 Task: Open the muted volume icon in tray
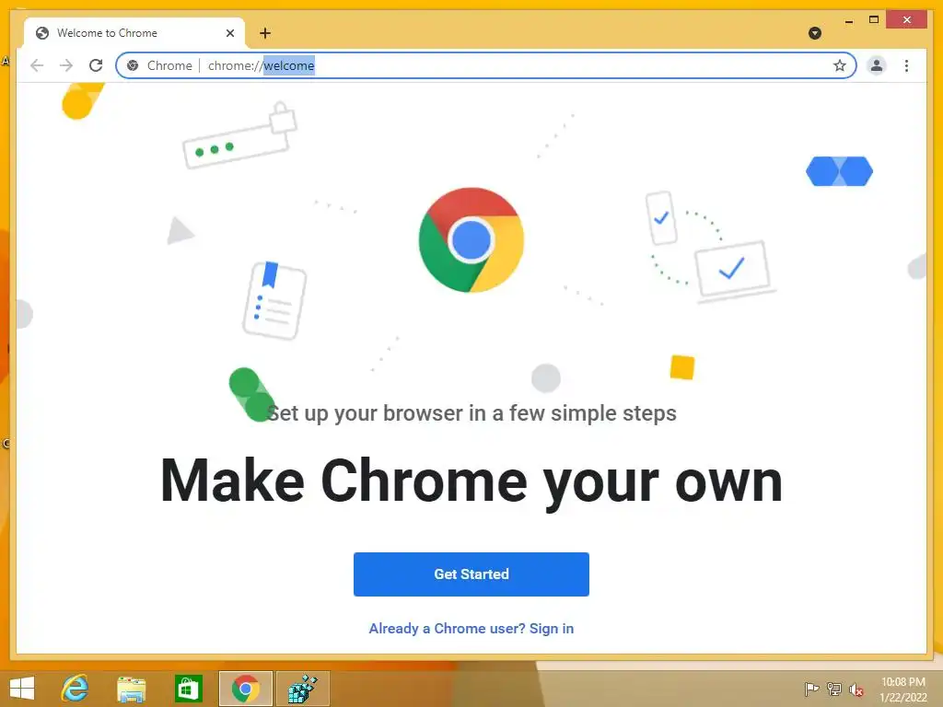856,690
